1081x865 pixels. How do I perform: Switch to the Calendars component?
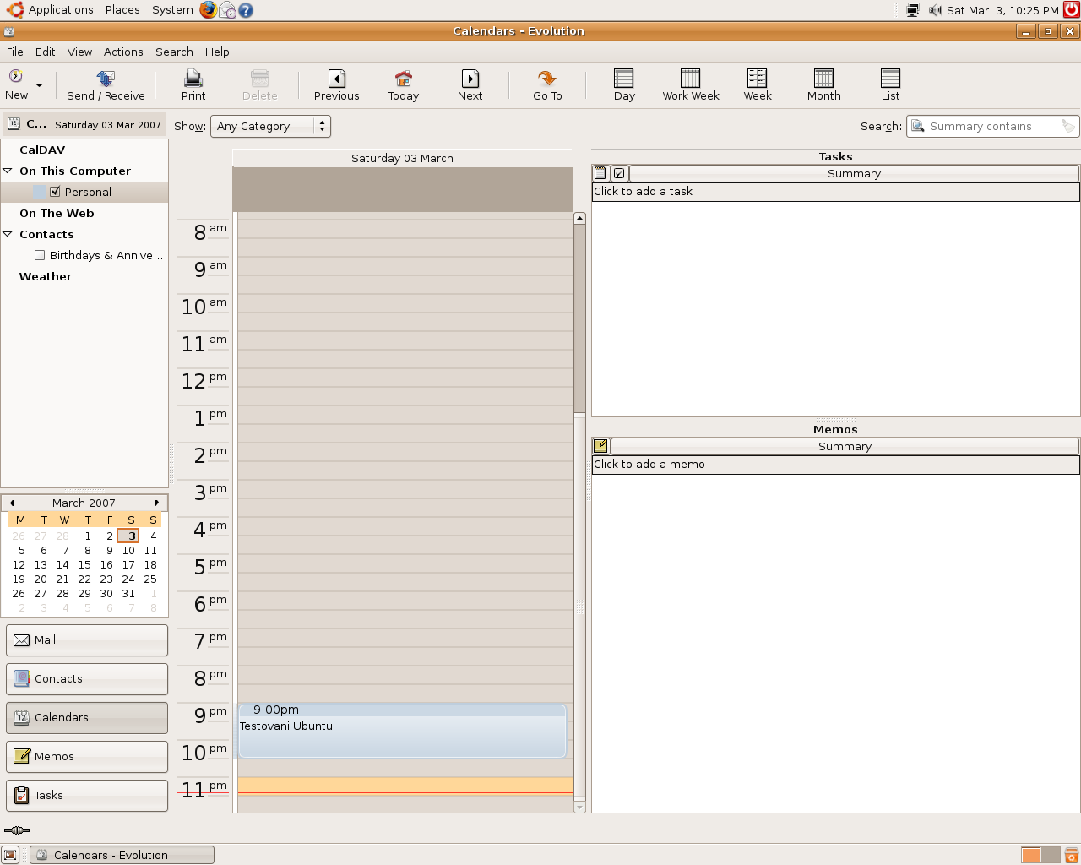[x=87, y=718]
